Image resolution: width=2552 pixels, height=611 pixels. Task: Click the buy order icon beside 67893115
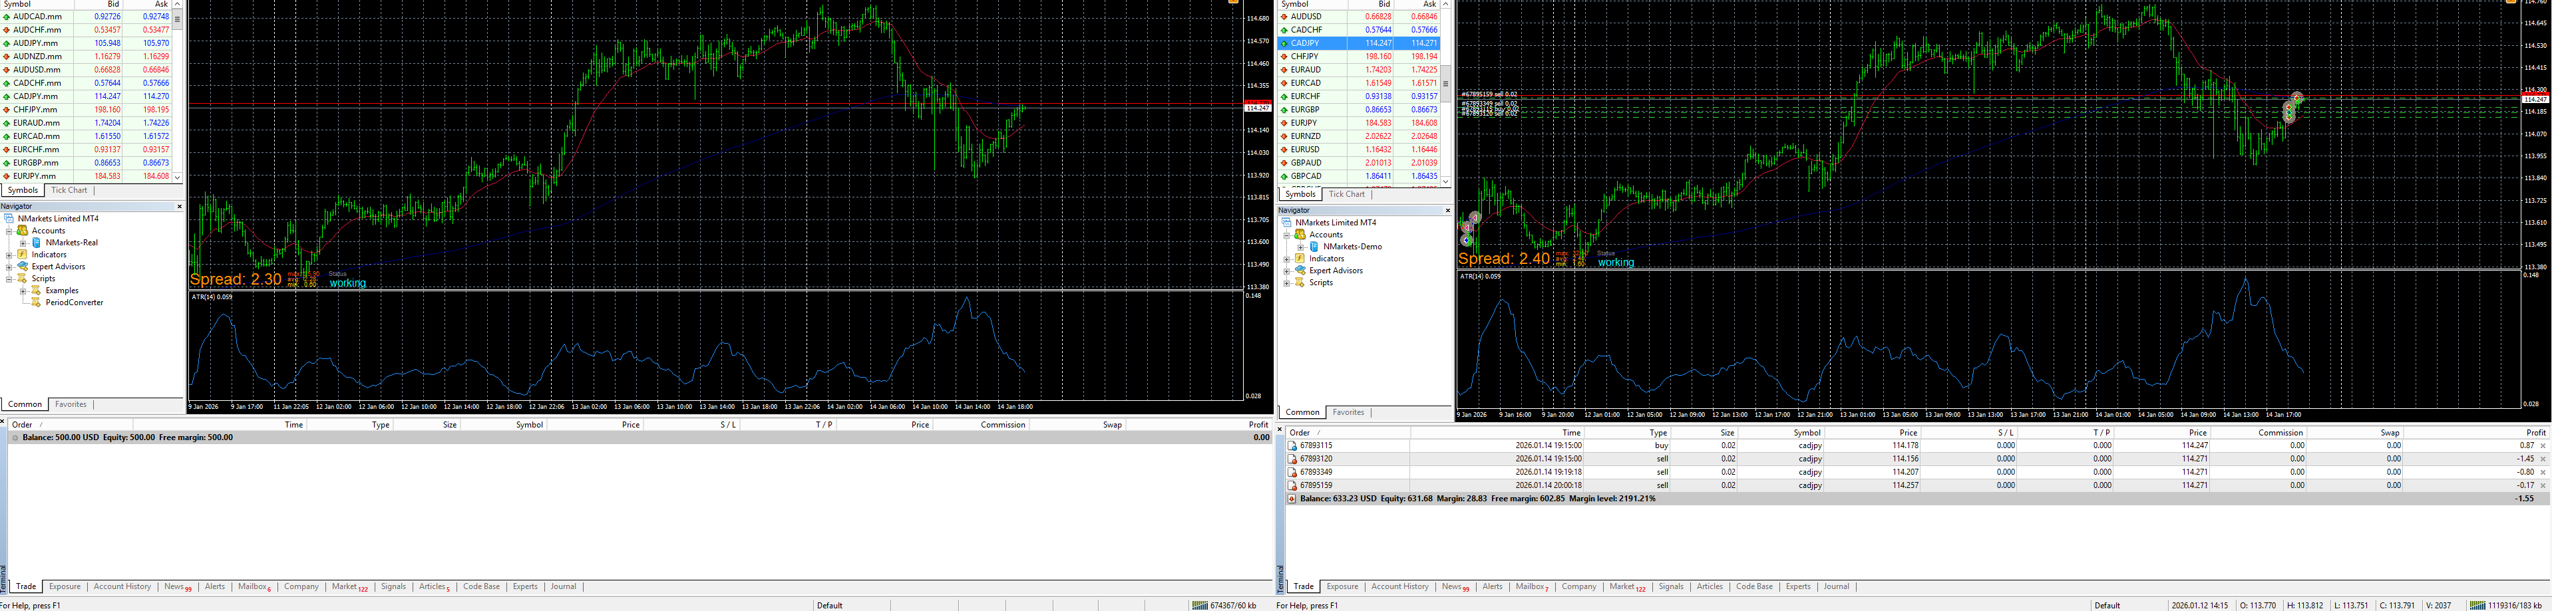click(x=1292, y=445)
